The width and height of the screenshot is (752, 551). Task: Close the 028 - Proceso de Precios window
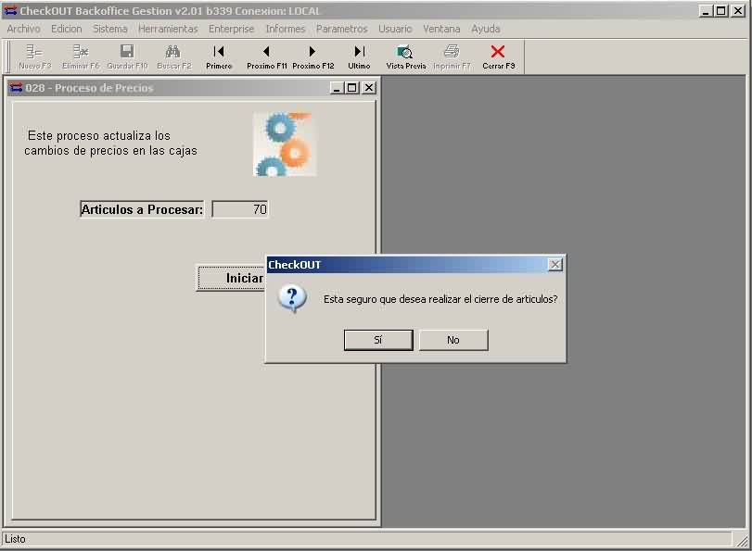[368, 88]
